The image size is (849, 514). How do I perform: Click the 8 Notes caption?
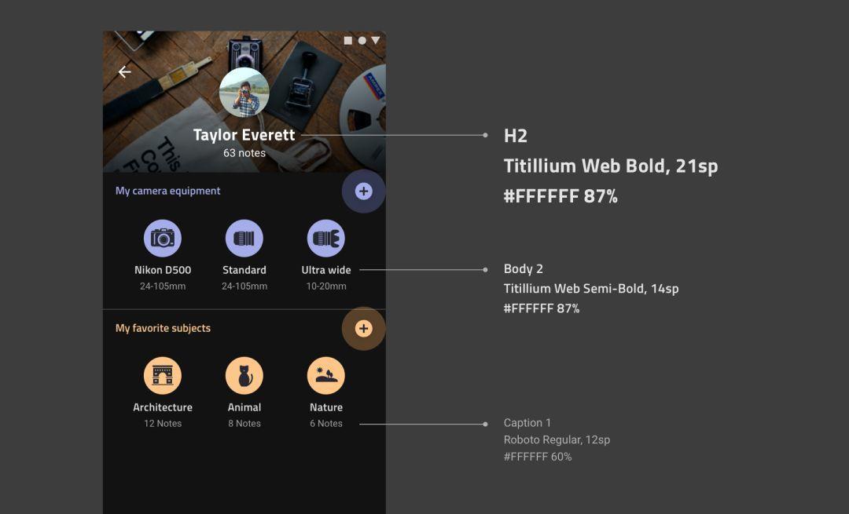pyautogui.click(x=244, y=423)
